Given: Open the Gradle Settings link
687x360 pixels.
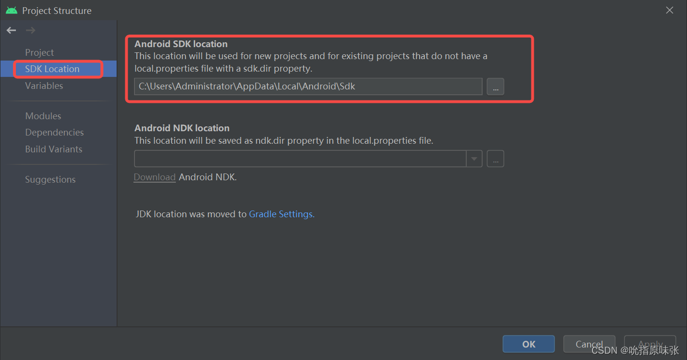Looking at the screenshot, I should pyautogui.click(x=282, y=214).
